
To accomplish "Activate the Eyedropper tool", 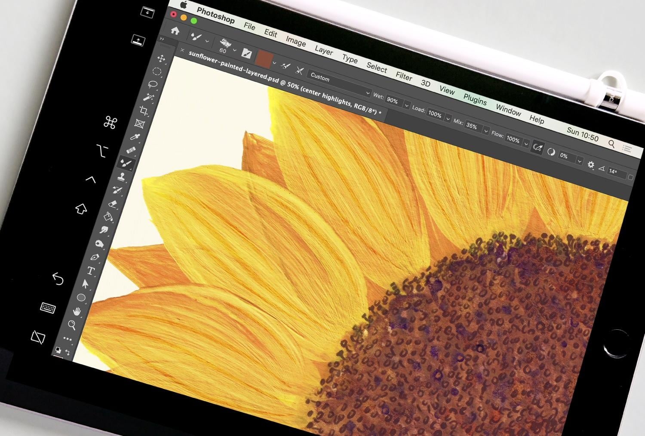I will click(135, 137).
